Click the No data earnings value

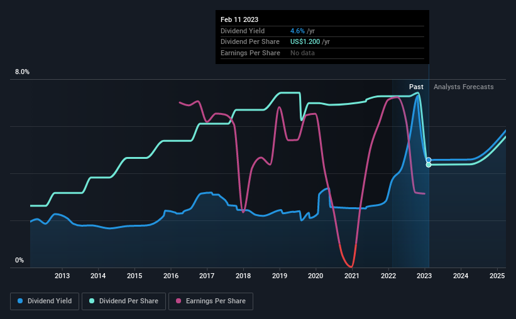coord(302,53)
